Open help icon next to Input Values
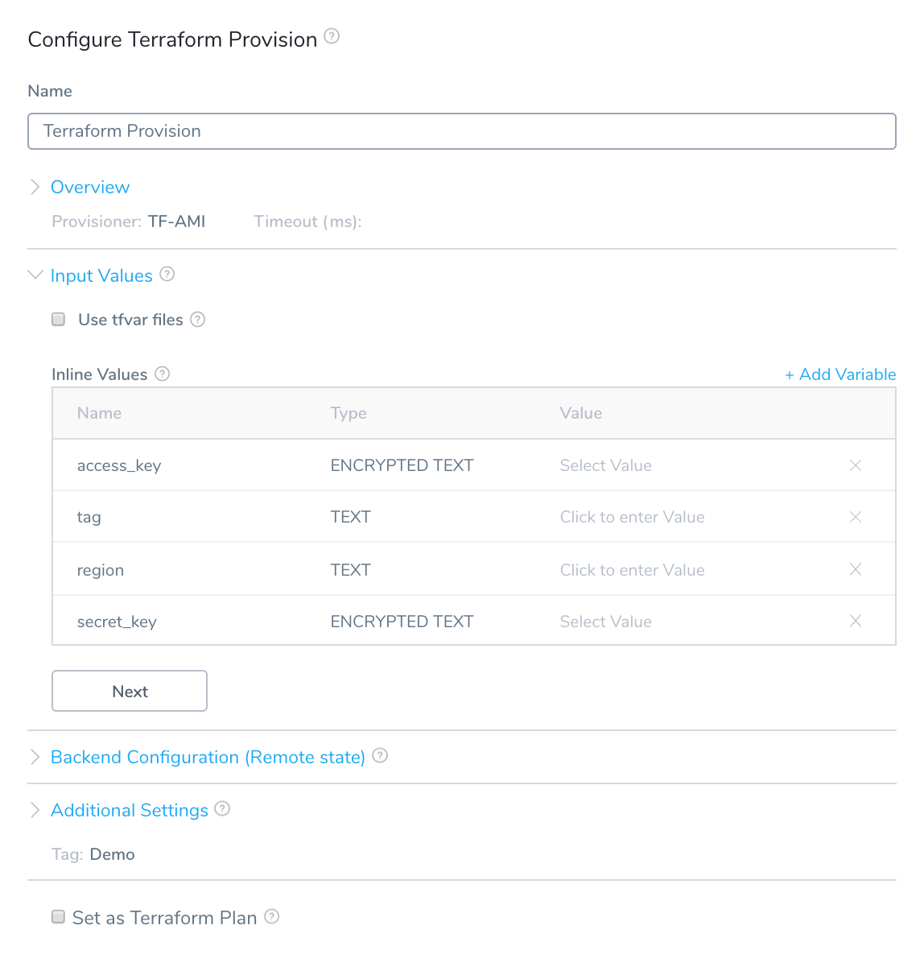 pos(167,274)
